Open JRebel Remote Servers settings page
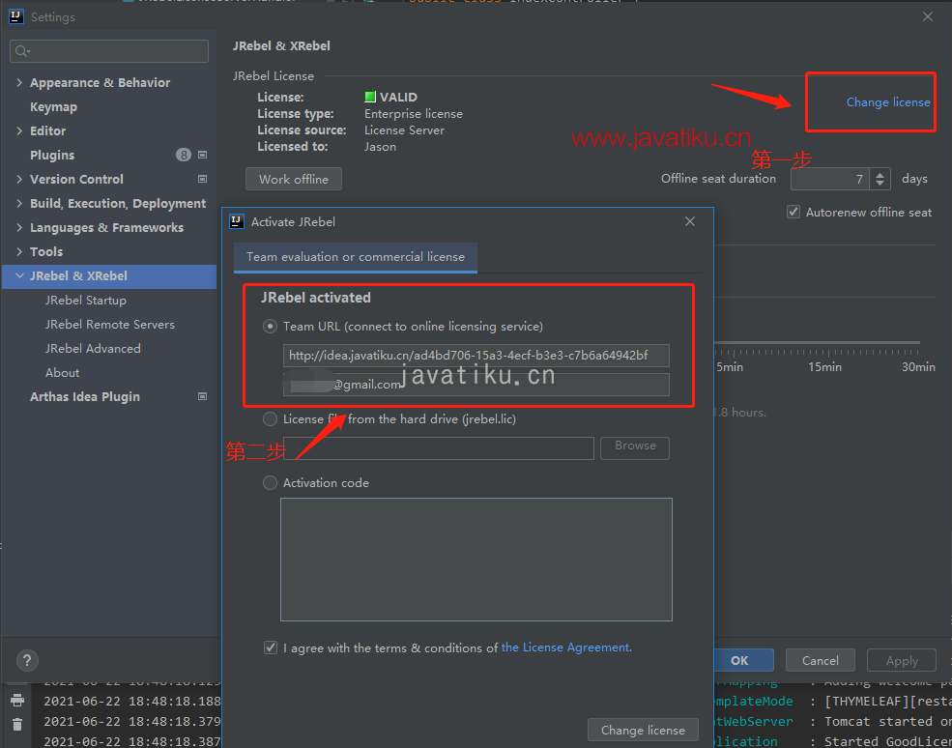 pos(109,325)
